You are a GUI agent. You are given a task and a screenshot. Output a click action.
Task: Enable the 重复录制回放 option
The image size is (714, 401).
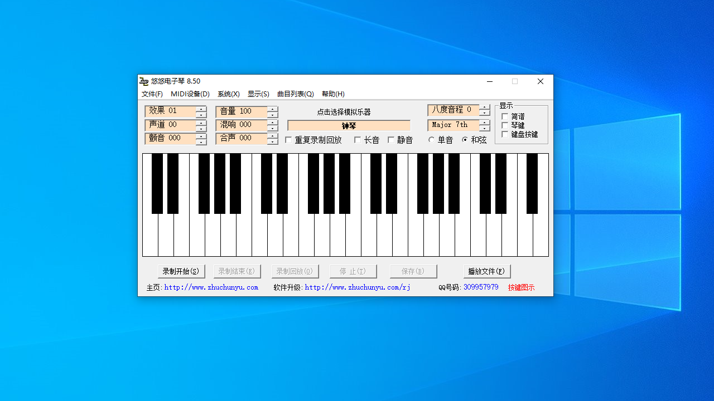click(x=288, y=140)
